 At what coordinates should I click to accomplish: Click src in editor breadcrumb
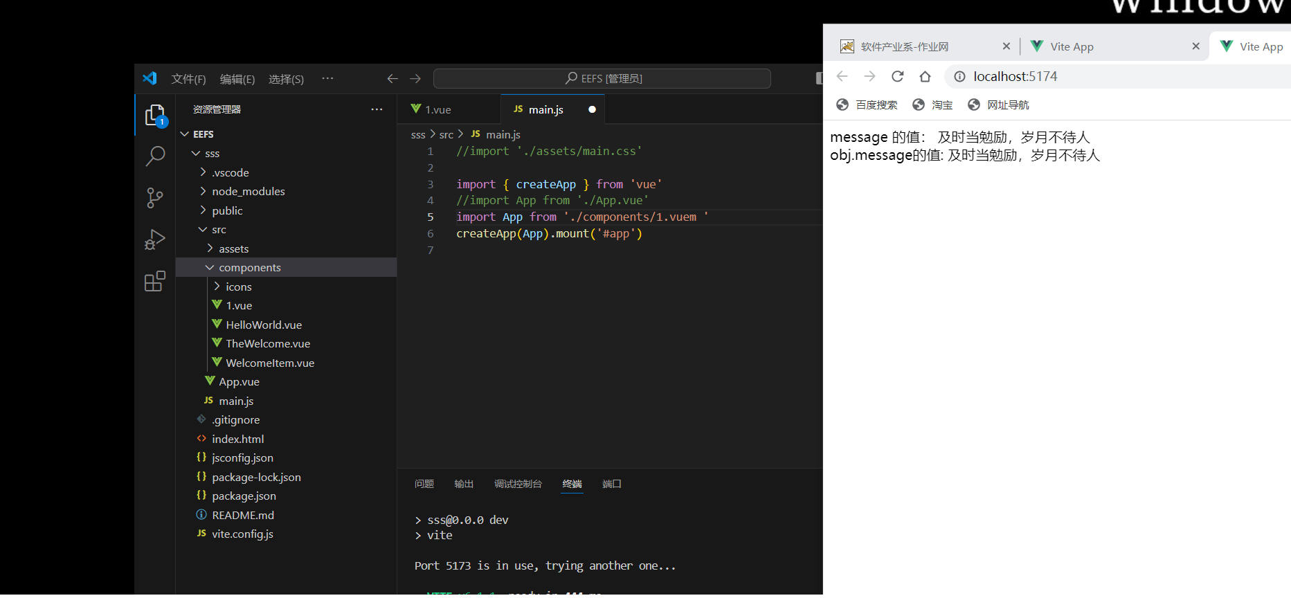click(446, 134)
